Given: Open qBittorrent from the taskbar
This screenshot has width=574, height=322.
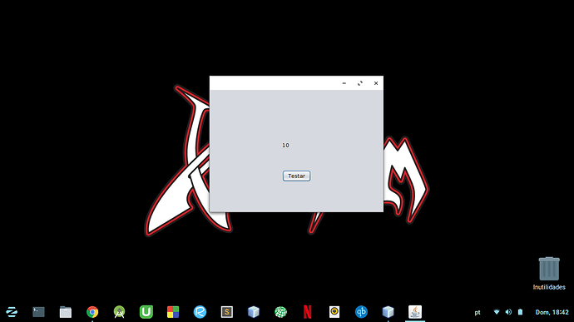Looking at the screenshot, I should 361,312.
